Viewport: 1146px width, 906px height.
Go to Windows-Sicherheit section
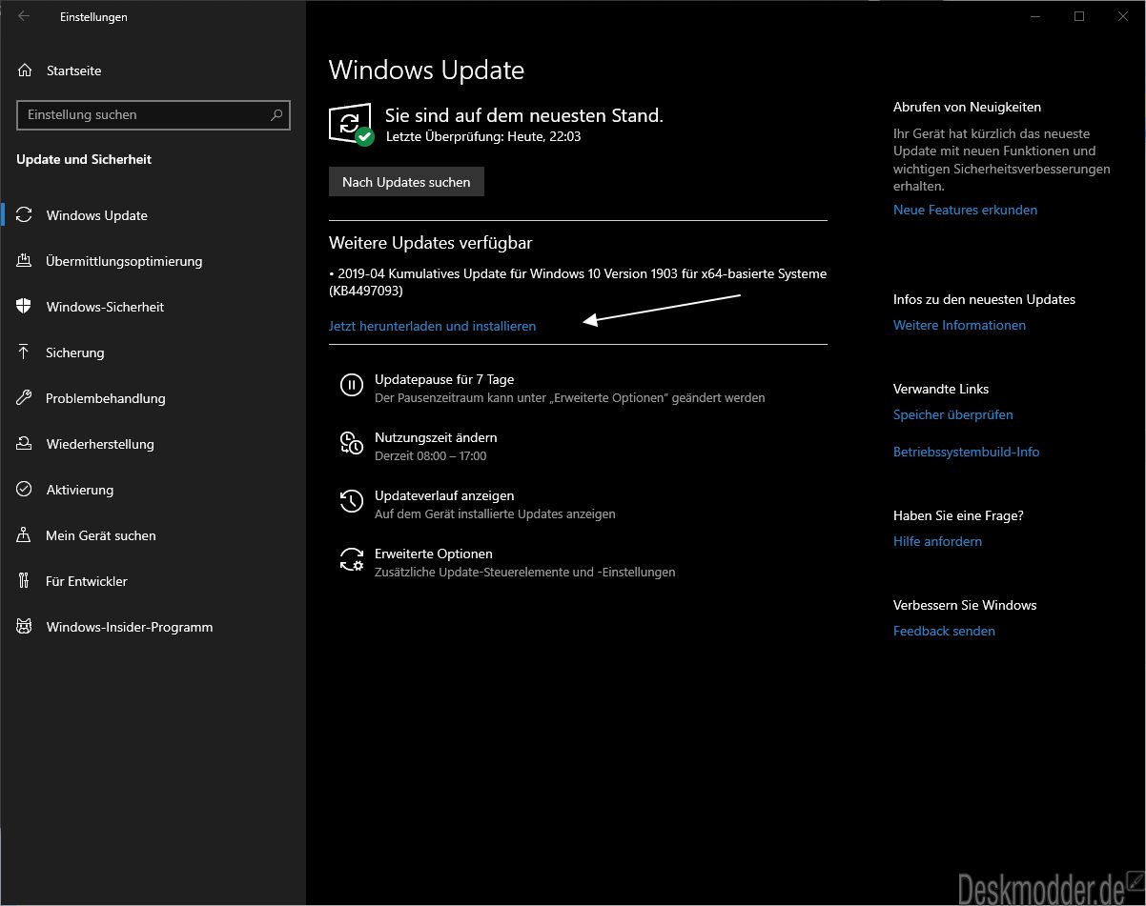click(x=153, y=307)
